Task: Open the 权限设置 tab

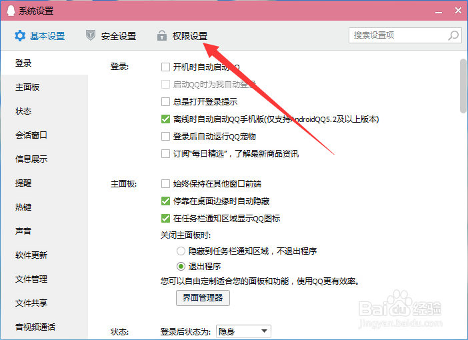Action: click(183, 36)
